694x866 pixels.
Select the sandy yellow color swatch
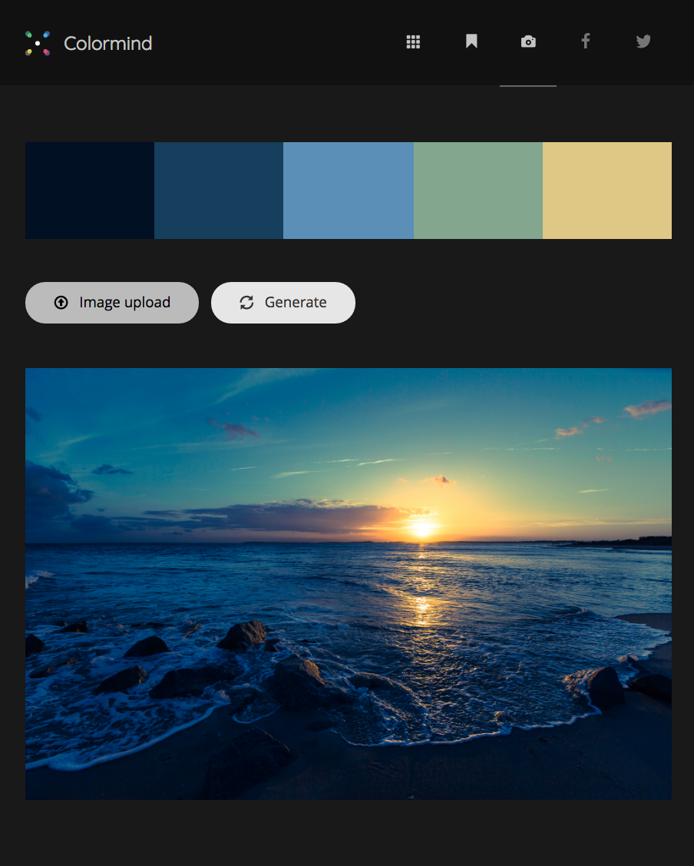(607, 191)
